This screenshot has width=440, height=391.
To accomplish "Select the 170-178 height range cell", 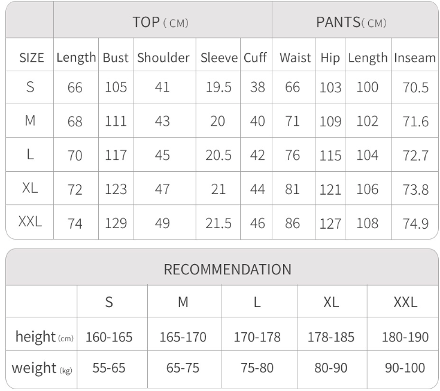I will (x=257, y=337).
